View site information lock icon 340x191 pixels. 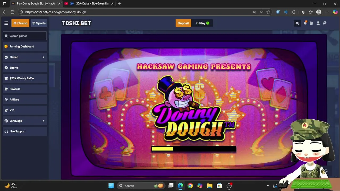(x=21, y=12)
